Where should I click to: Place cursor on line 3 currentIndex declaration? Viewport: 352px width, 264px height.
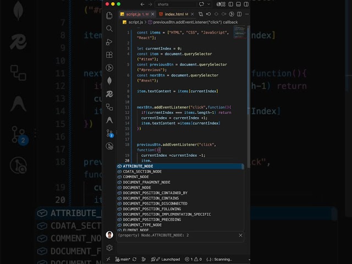[x=159, y=48]
